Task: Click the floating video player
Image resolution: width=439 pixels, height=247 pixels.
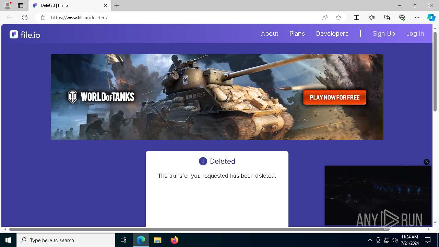Action: 378,196
